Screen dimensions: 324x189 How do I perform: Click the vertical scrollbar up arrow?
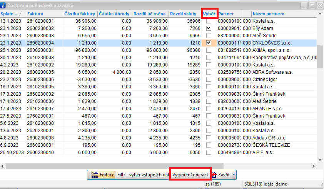[320, 14]
